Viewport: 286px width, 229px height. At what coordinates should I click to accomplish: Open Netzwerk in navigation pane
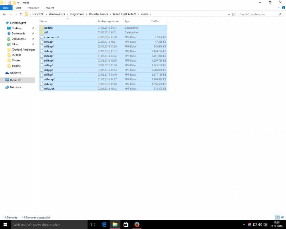(15, 87)
